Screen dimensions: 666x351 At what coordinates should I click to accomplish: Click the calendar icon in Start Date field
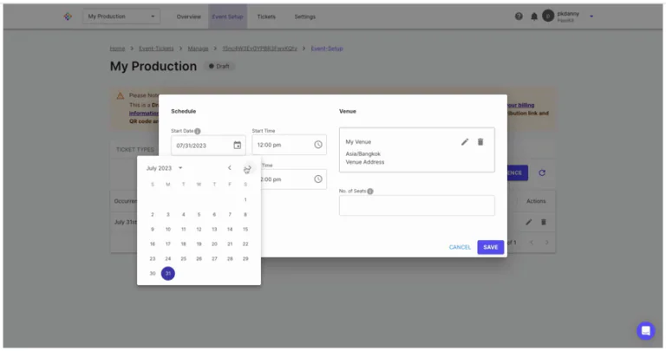click(x=238, y=145)
